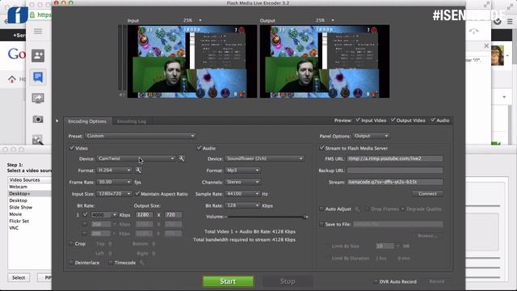Screen dimensions: 517x291
Task: Click Select button in CamTwist window
Action: [x=19, y=277]
